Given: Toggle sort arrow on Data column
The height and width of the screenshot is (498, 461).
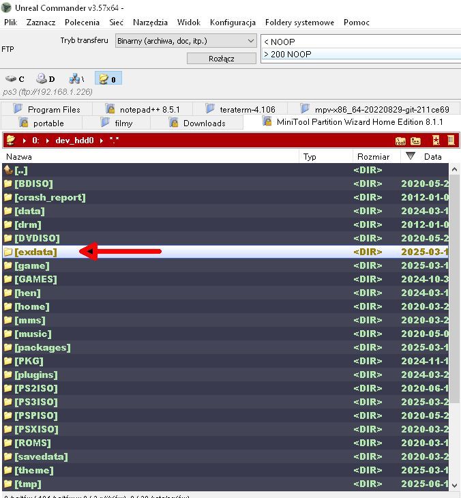Looking at the screenshot, I should [411, 156].
